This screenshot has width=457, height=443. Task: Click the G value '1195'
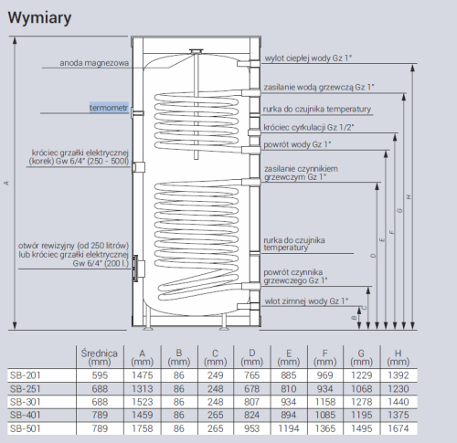[362, 415]
